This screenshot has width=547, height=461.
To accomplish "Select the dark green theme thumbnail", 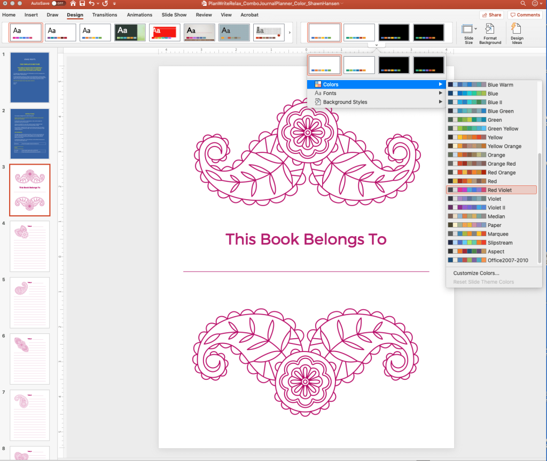I will [x=130, y=33].
